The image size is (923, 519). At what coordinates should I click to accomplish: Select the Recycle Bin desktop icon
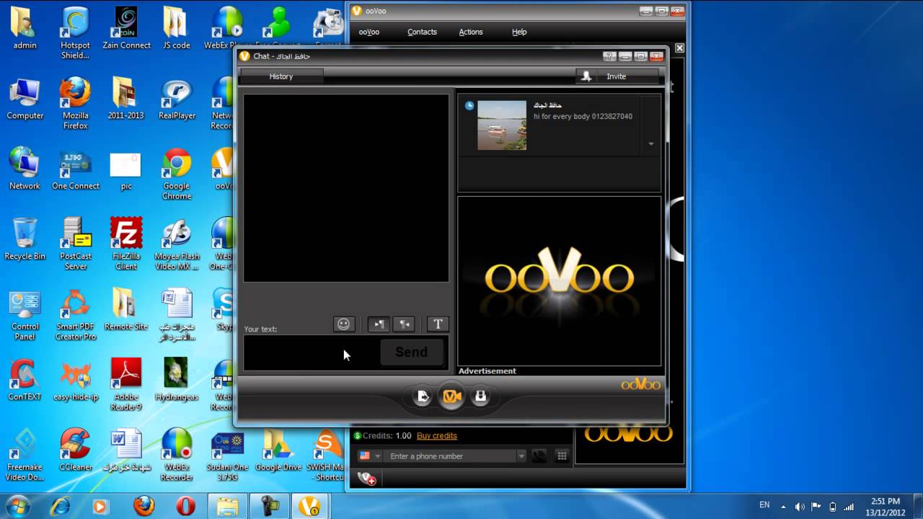(x=25, y=240)
